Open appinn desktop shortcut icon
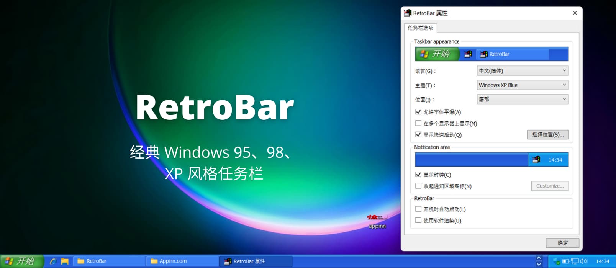The image size is (616, 268). pyautogui.click(x=377, y=221)
